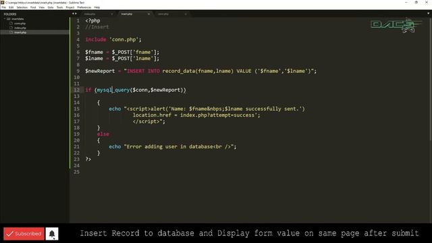Click line number 1 in the gutter

[x=78, y=21]
